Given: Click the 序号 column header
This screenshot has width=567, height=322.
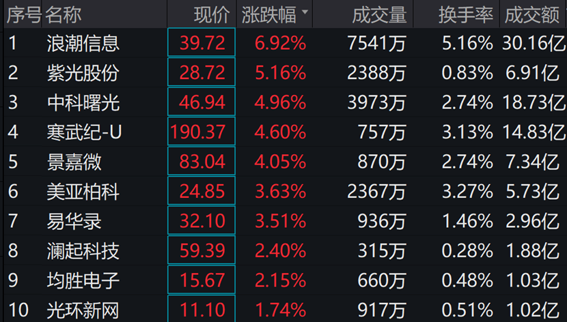Looking at the screenshot, I should coord(24,15).
